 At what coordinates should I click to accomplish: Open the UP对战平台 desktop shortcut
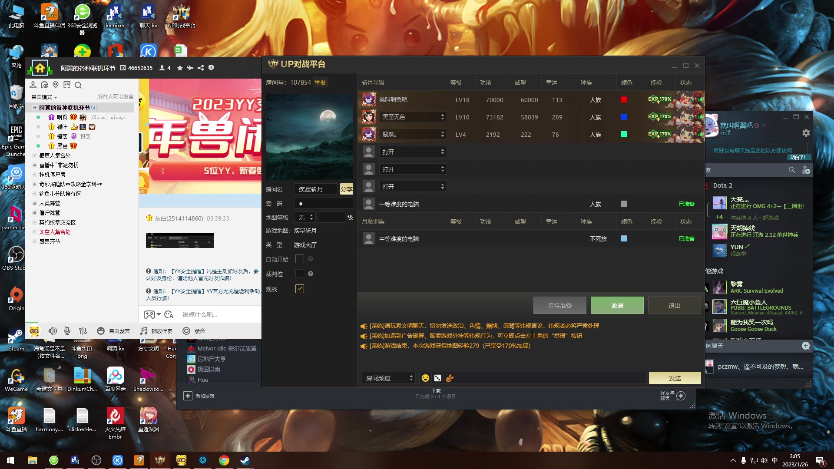[181, 17]
